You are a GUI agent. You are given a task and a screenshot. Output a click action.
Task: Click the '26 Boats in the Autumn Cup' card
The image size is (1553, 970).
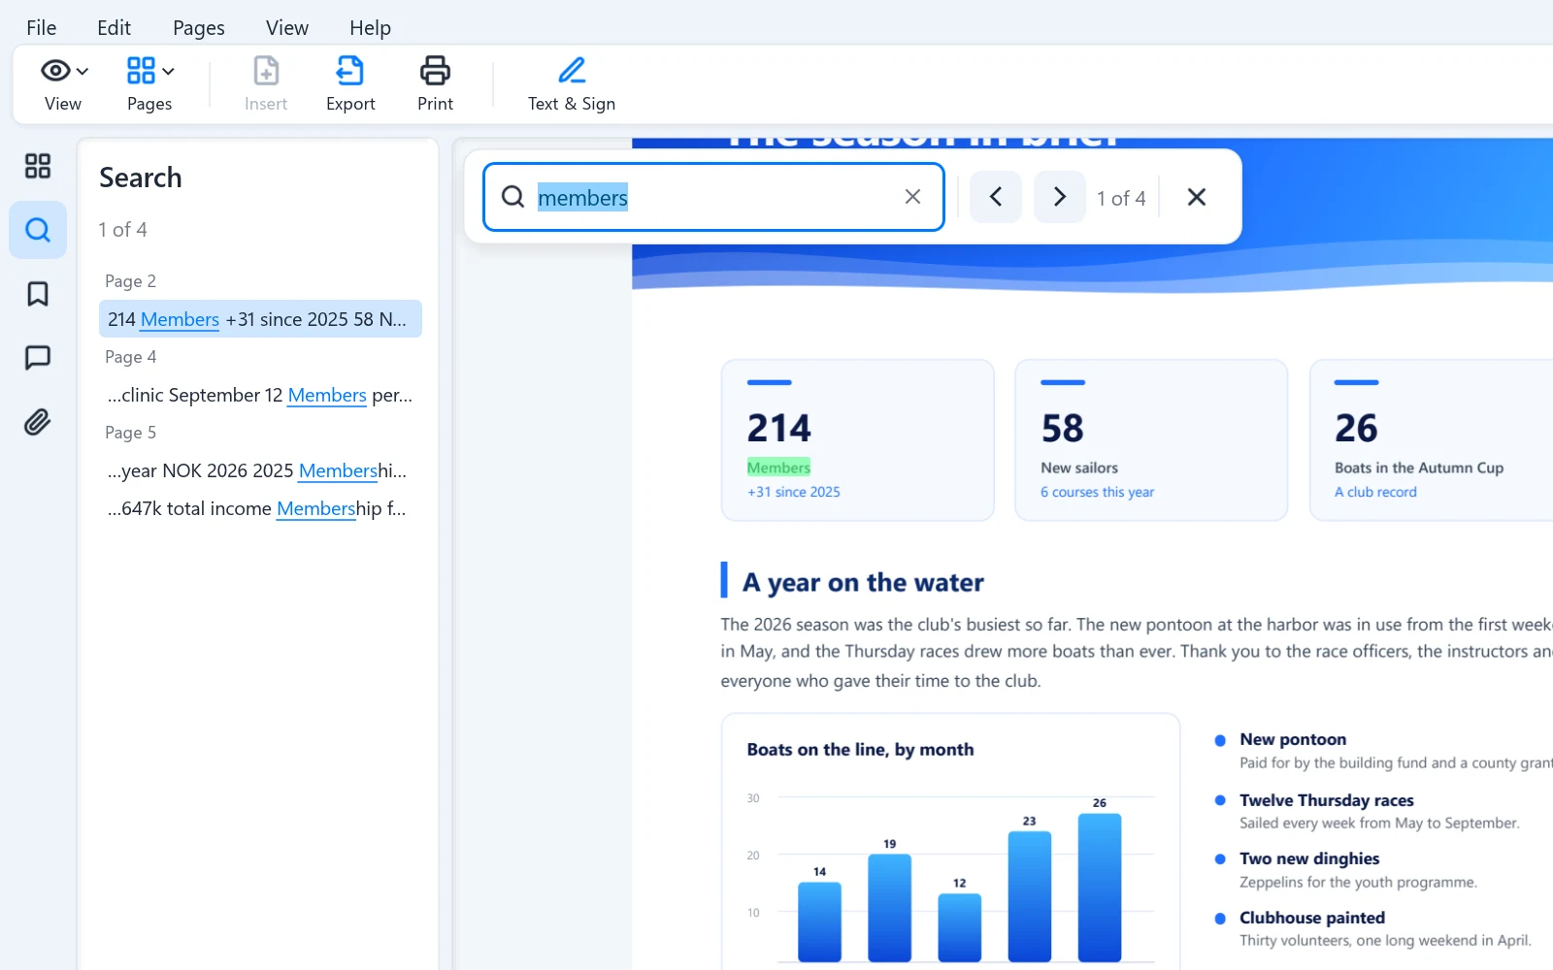tap(1432, 440)
